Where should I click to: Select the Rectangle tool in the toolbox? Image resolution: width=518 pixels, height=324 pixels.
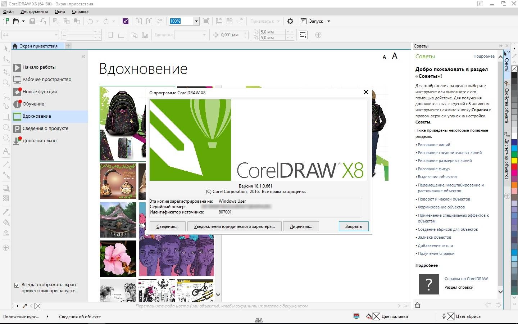[x=6, y=117]
